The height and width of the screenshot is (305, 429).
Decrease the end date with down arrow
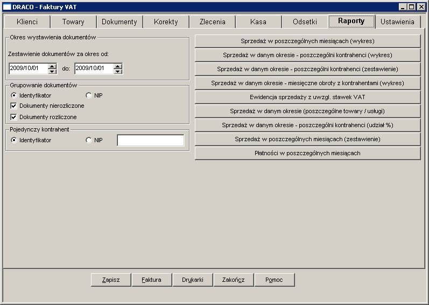click(118, 71)
